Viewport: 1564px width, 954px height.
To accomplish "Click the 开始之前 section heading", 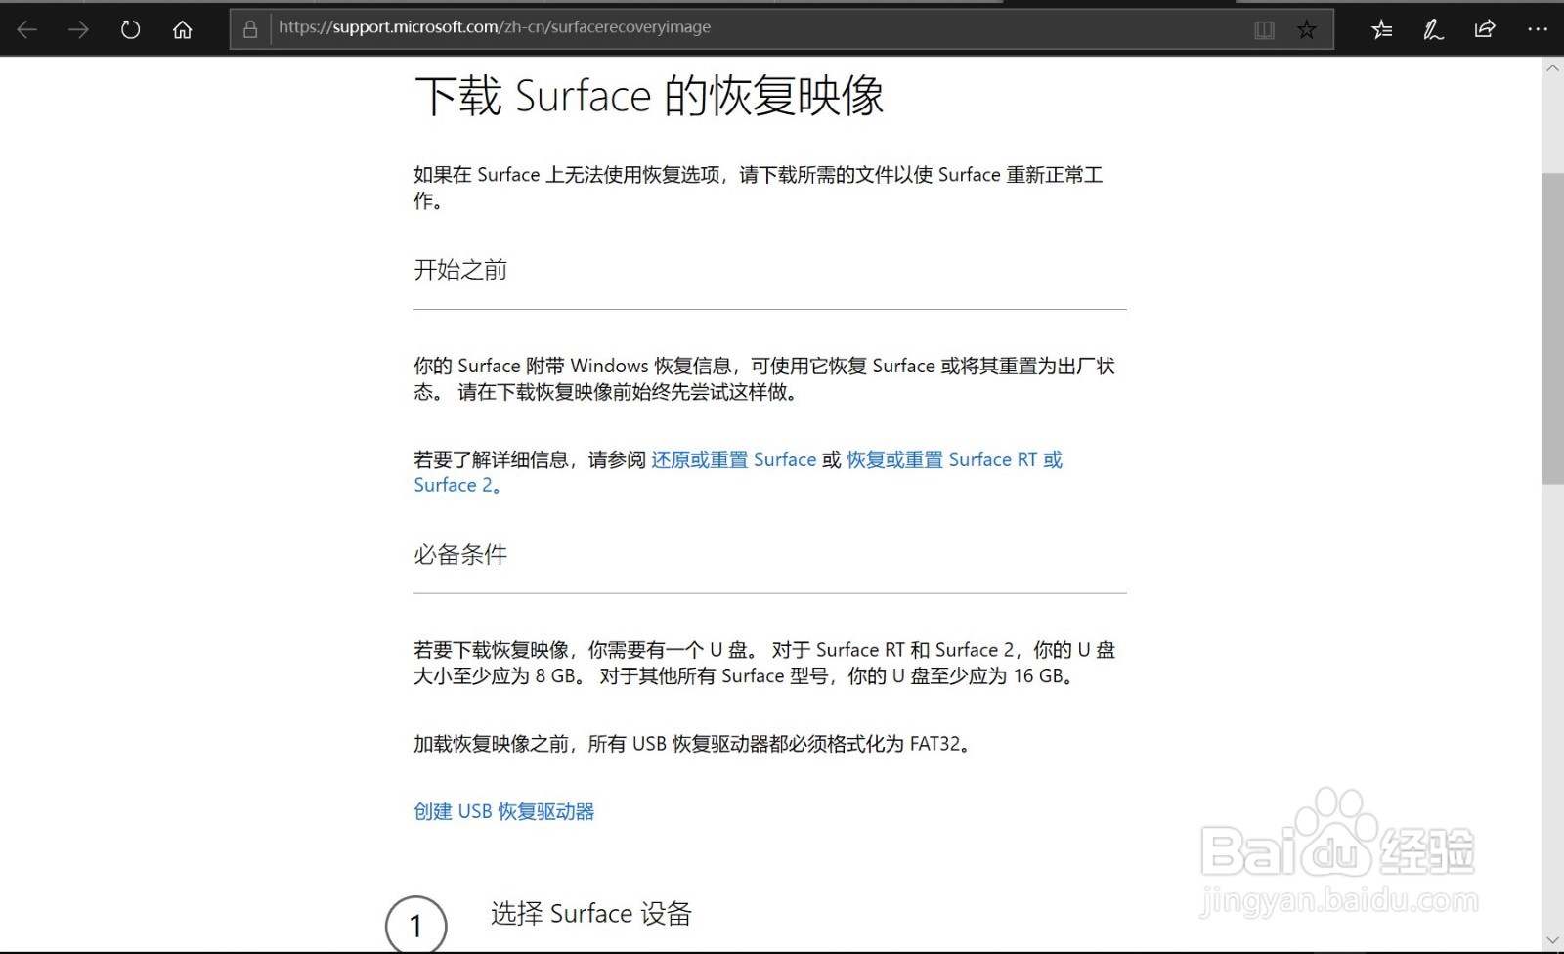I will coord(460,270).
